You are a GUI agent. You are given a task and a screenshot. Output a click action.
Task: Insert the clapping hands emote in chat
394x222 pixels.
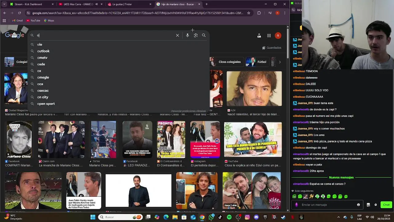coord(312,196)
